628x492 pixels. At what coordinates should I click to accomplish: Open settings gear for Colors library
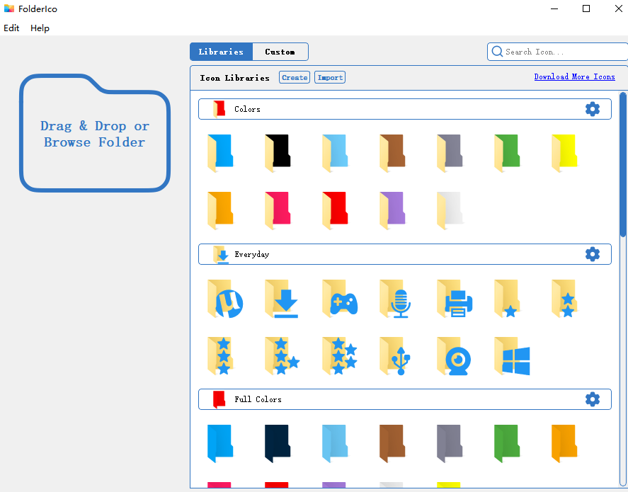pyautogui.click(x=593, y=109)
